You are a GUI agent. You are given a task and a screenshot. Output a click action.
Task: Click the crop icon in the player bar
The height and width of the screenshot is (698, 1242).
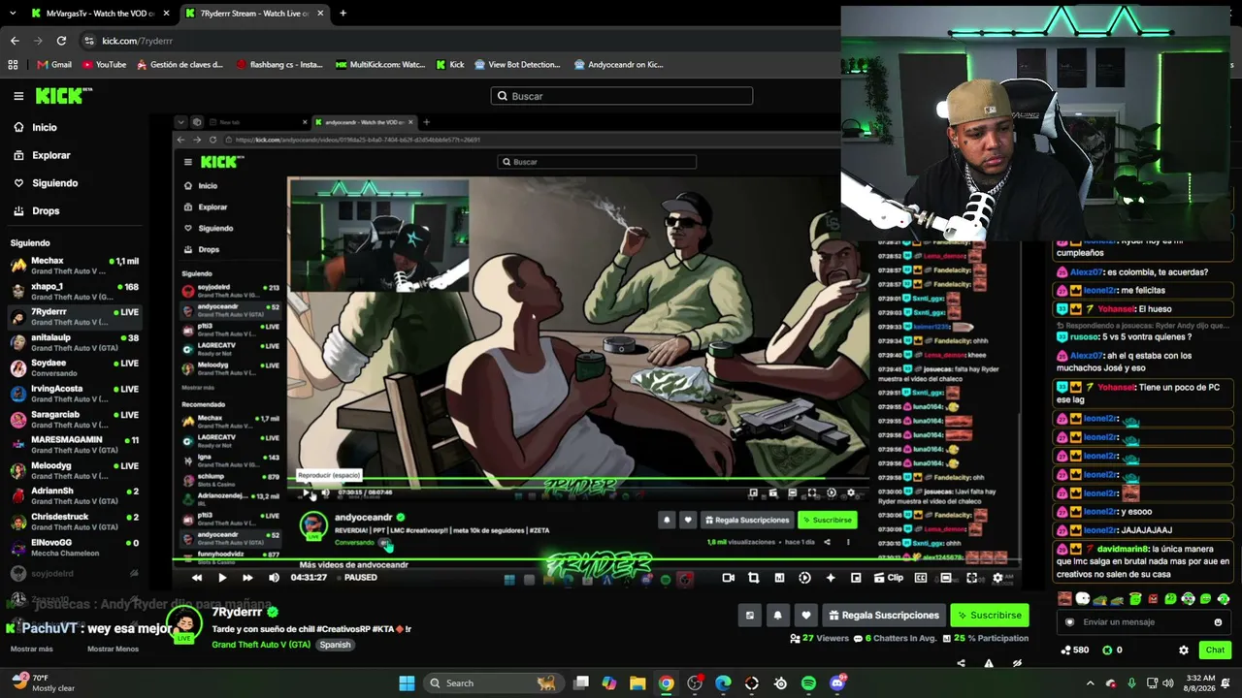pos(754,578)
